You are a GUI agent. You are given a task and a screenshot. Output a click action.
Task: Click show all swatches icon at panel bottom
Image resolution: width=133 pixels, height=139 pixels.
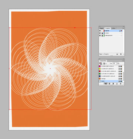pos(106,84)
